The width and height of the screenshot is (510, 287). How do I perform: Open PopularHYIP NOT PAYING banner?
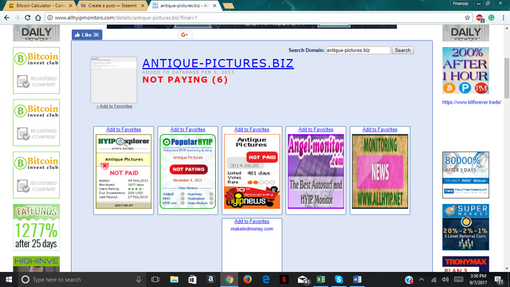(x=188, y=171)
